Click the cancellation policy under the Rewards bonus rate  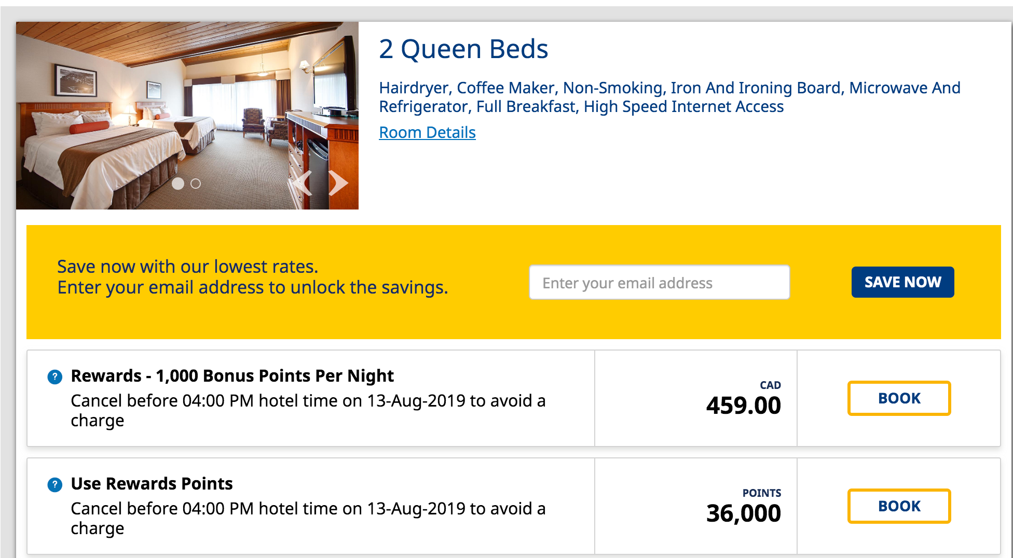coord(308,410)
